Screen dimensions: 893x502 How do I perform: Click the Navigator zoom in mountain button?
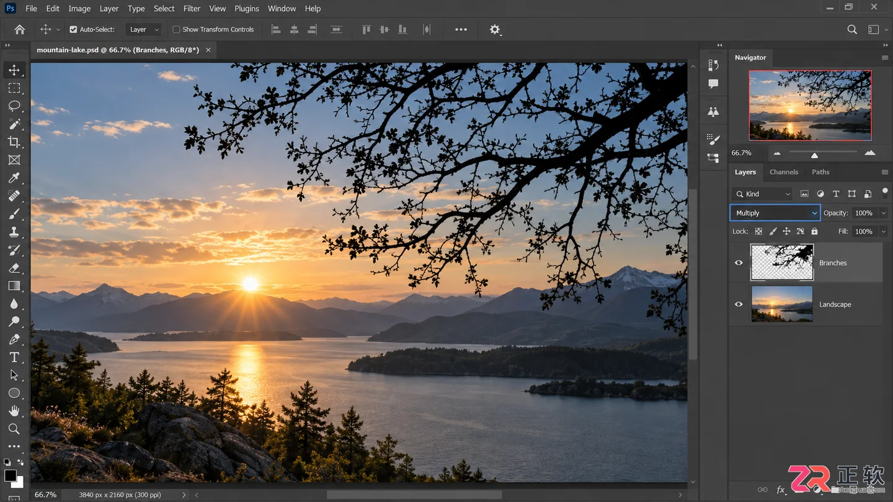[870, 153]
